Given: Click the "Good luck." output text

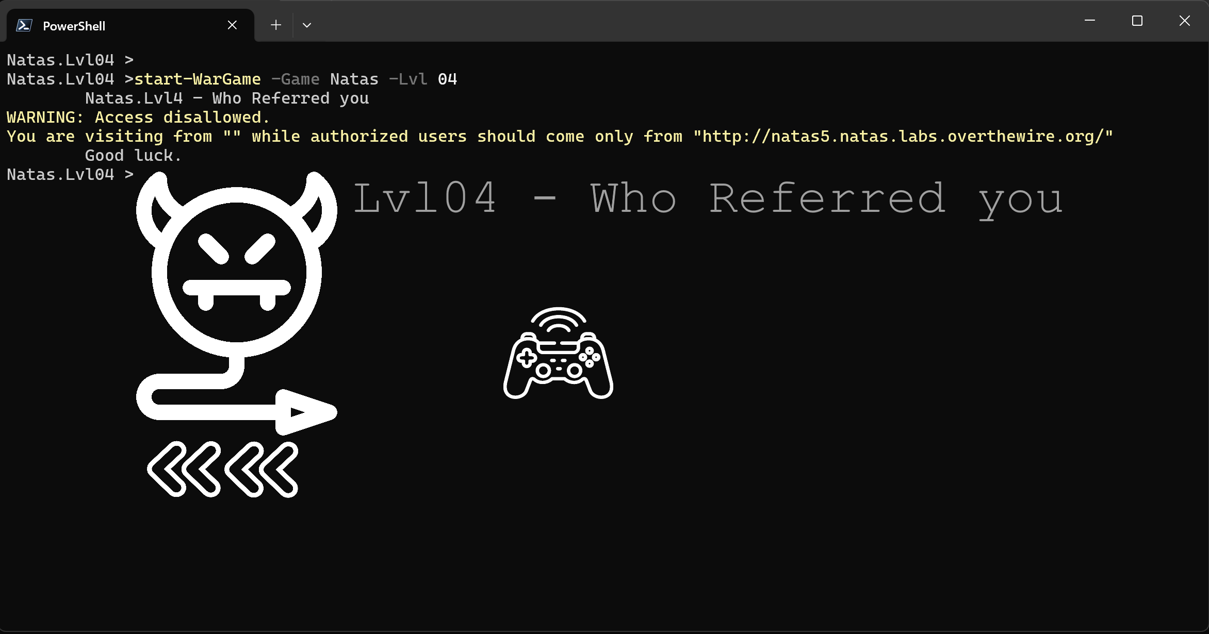Looking at the screenshot, I should pos(134,155).
